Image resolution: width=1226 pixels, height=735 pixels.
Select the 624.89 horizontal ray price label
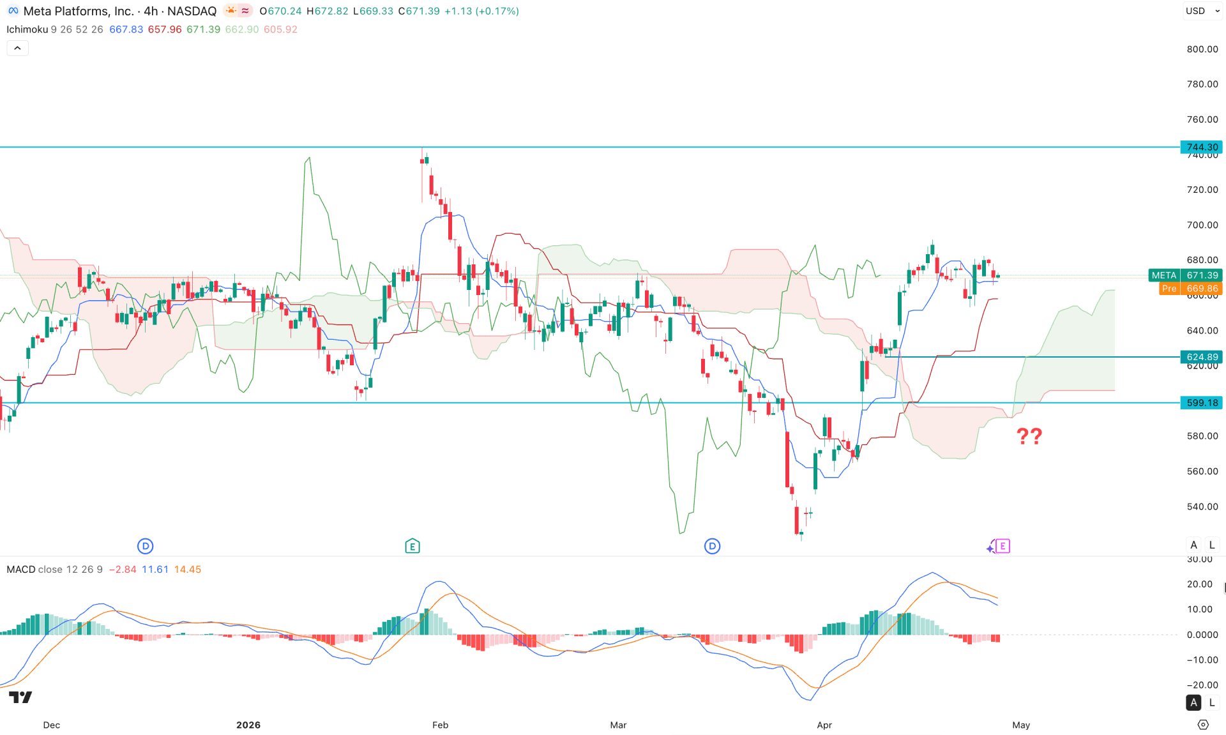click(x=1201, y=357)
